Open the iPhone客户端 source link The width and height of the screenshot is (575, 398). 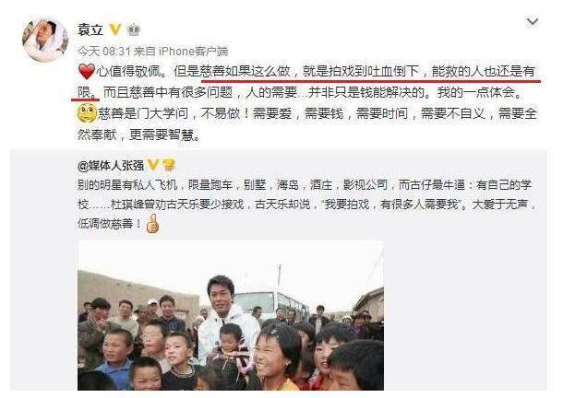193,51
